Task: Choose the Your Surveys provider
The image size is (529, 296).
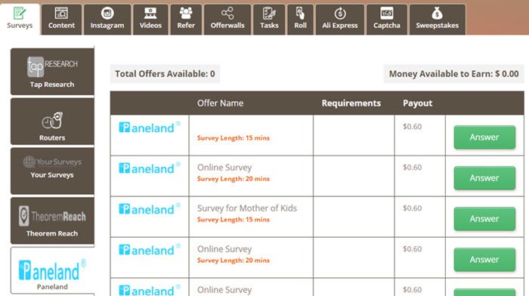Action: pos(52,171)
